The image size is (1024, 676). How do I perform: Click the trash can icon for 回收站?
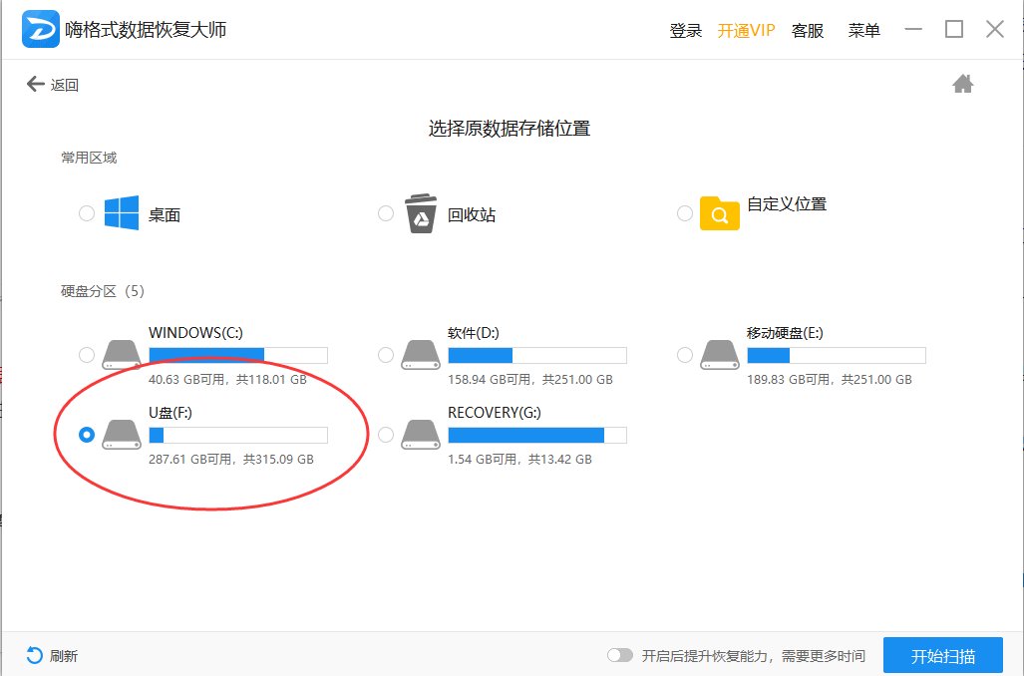coord(420,211)
